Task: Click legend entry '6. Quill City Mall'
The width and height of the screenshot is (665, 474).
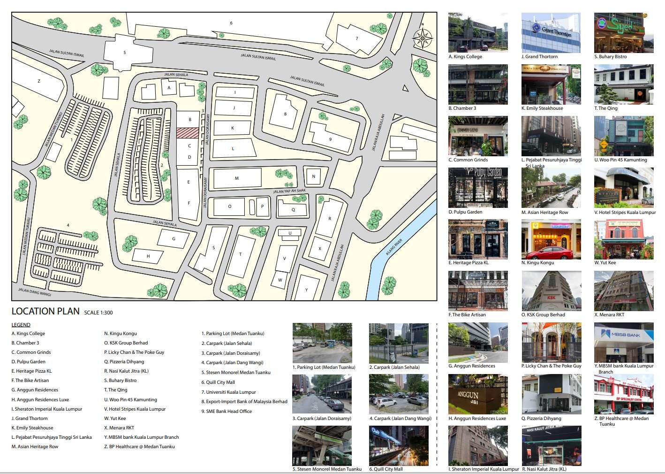Action: coord(218,382)
